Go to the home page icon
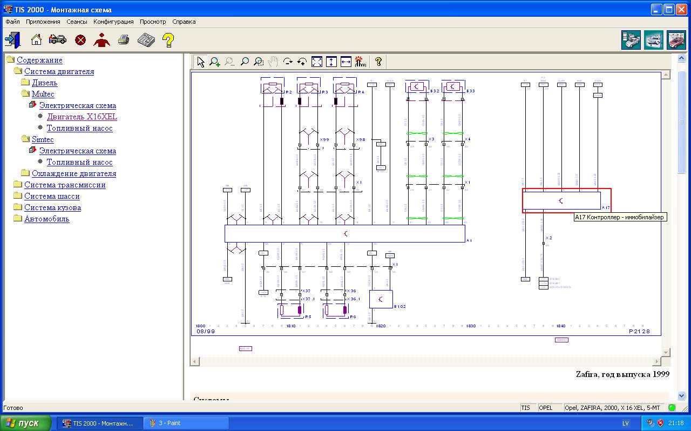Image resolution: width=691 pixels, height=431 pixels. [36, 39]
